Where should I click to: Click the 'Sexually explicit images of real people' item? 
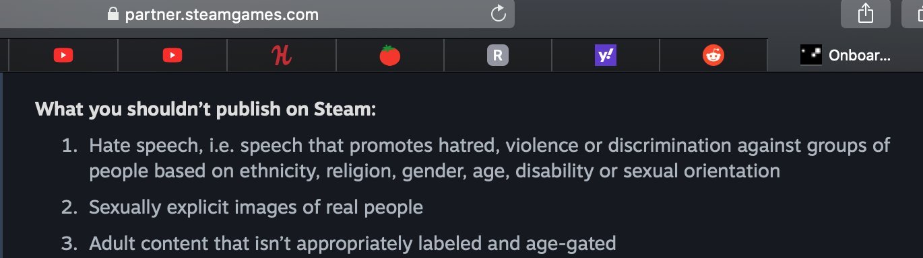pyautogui.click(x=256, y=207)
